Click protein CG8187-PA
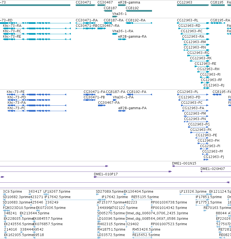The image size is (231, 239). (x=116, y=92)
